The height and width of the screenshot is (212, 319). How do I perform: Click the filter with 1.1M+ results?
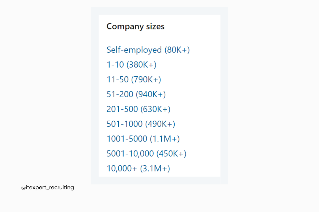143,139
